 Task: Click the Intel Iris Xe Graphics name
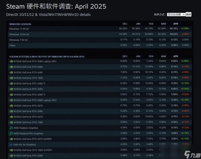[x=24, y=145]
